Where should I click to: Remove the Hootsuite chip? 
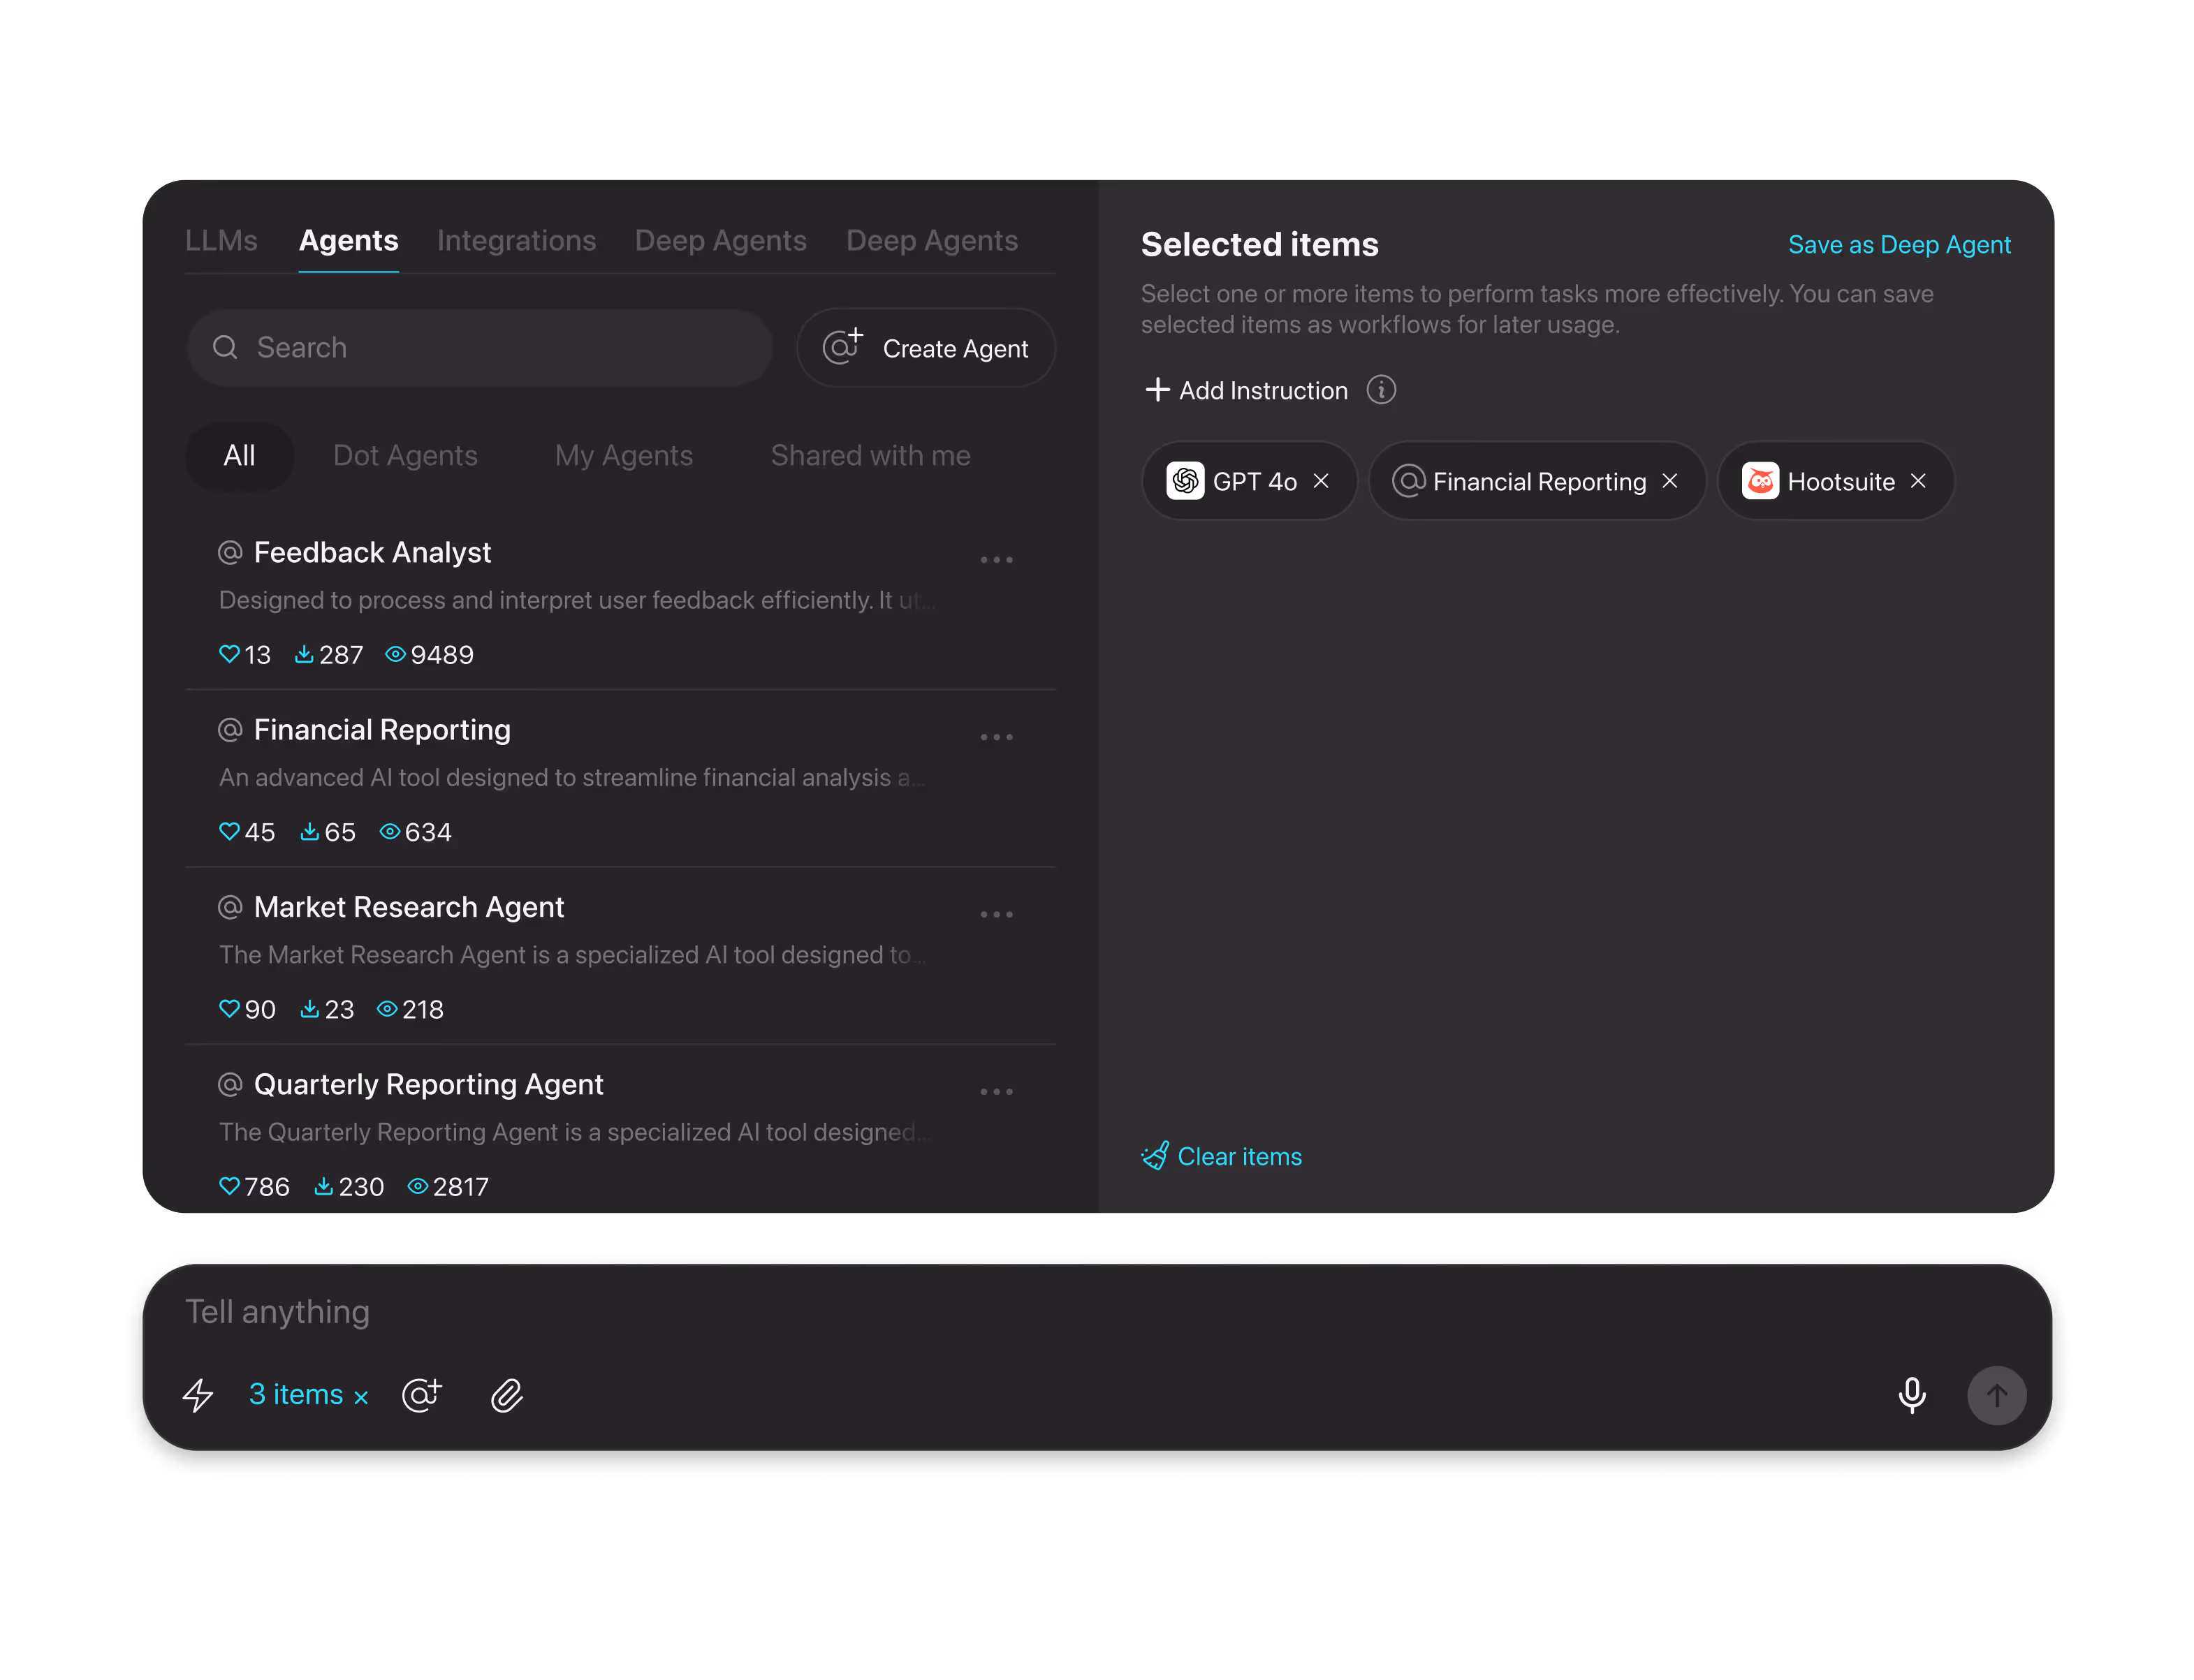(x=1918, y=481)
